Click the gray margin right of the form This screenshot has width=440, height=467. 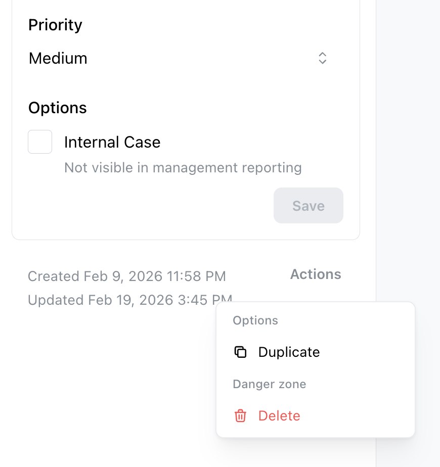click(408, 152)
